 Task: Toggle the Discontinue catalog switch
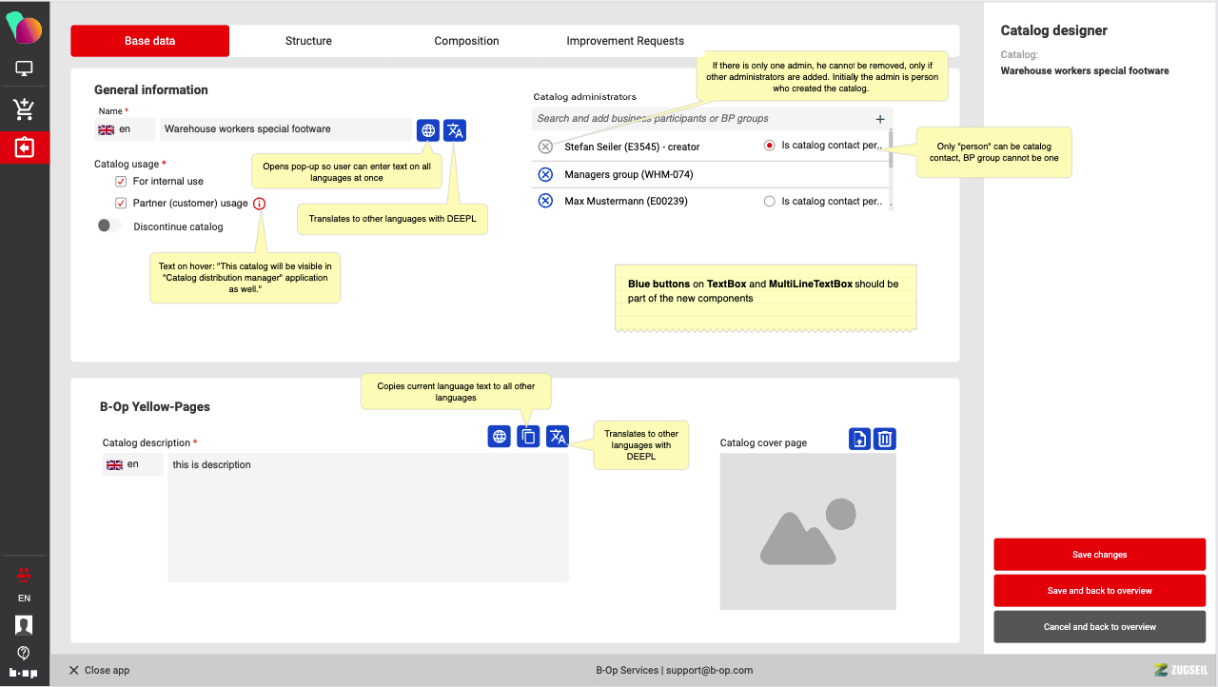110,226
